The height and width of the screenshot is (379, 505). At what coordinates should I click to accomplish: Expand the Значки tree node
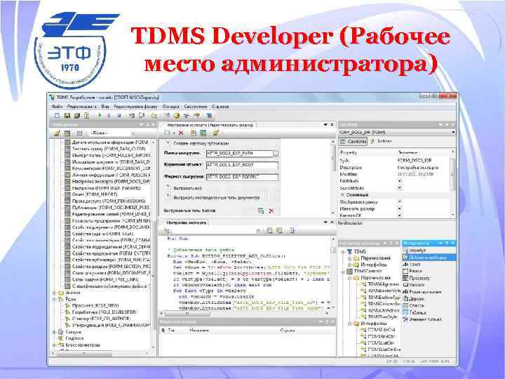click(x=54, y=293)
